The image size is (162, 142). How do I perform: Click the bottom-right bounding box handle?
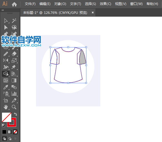(86, 83)
